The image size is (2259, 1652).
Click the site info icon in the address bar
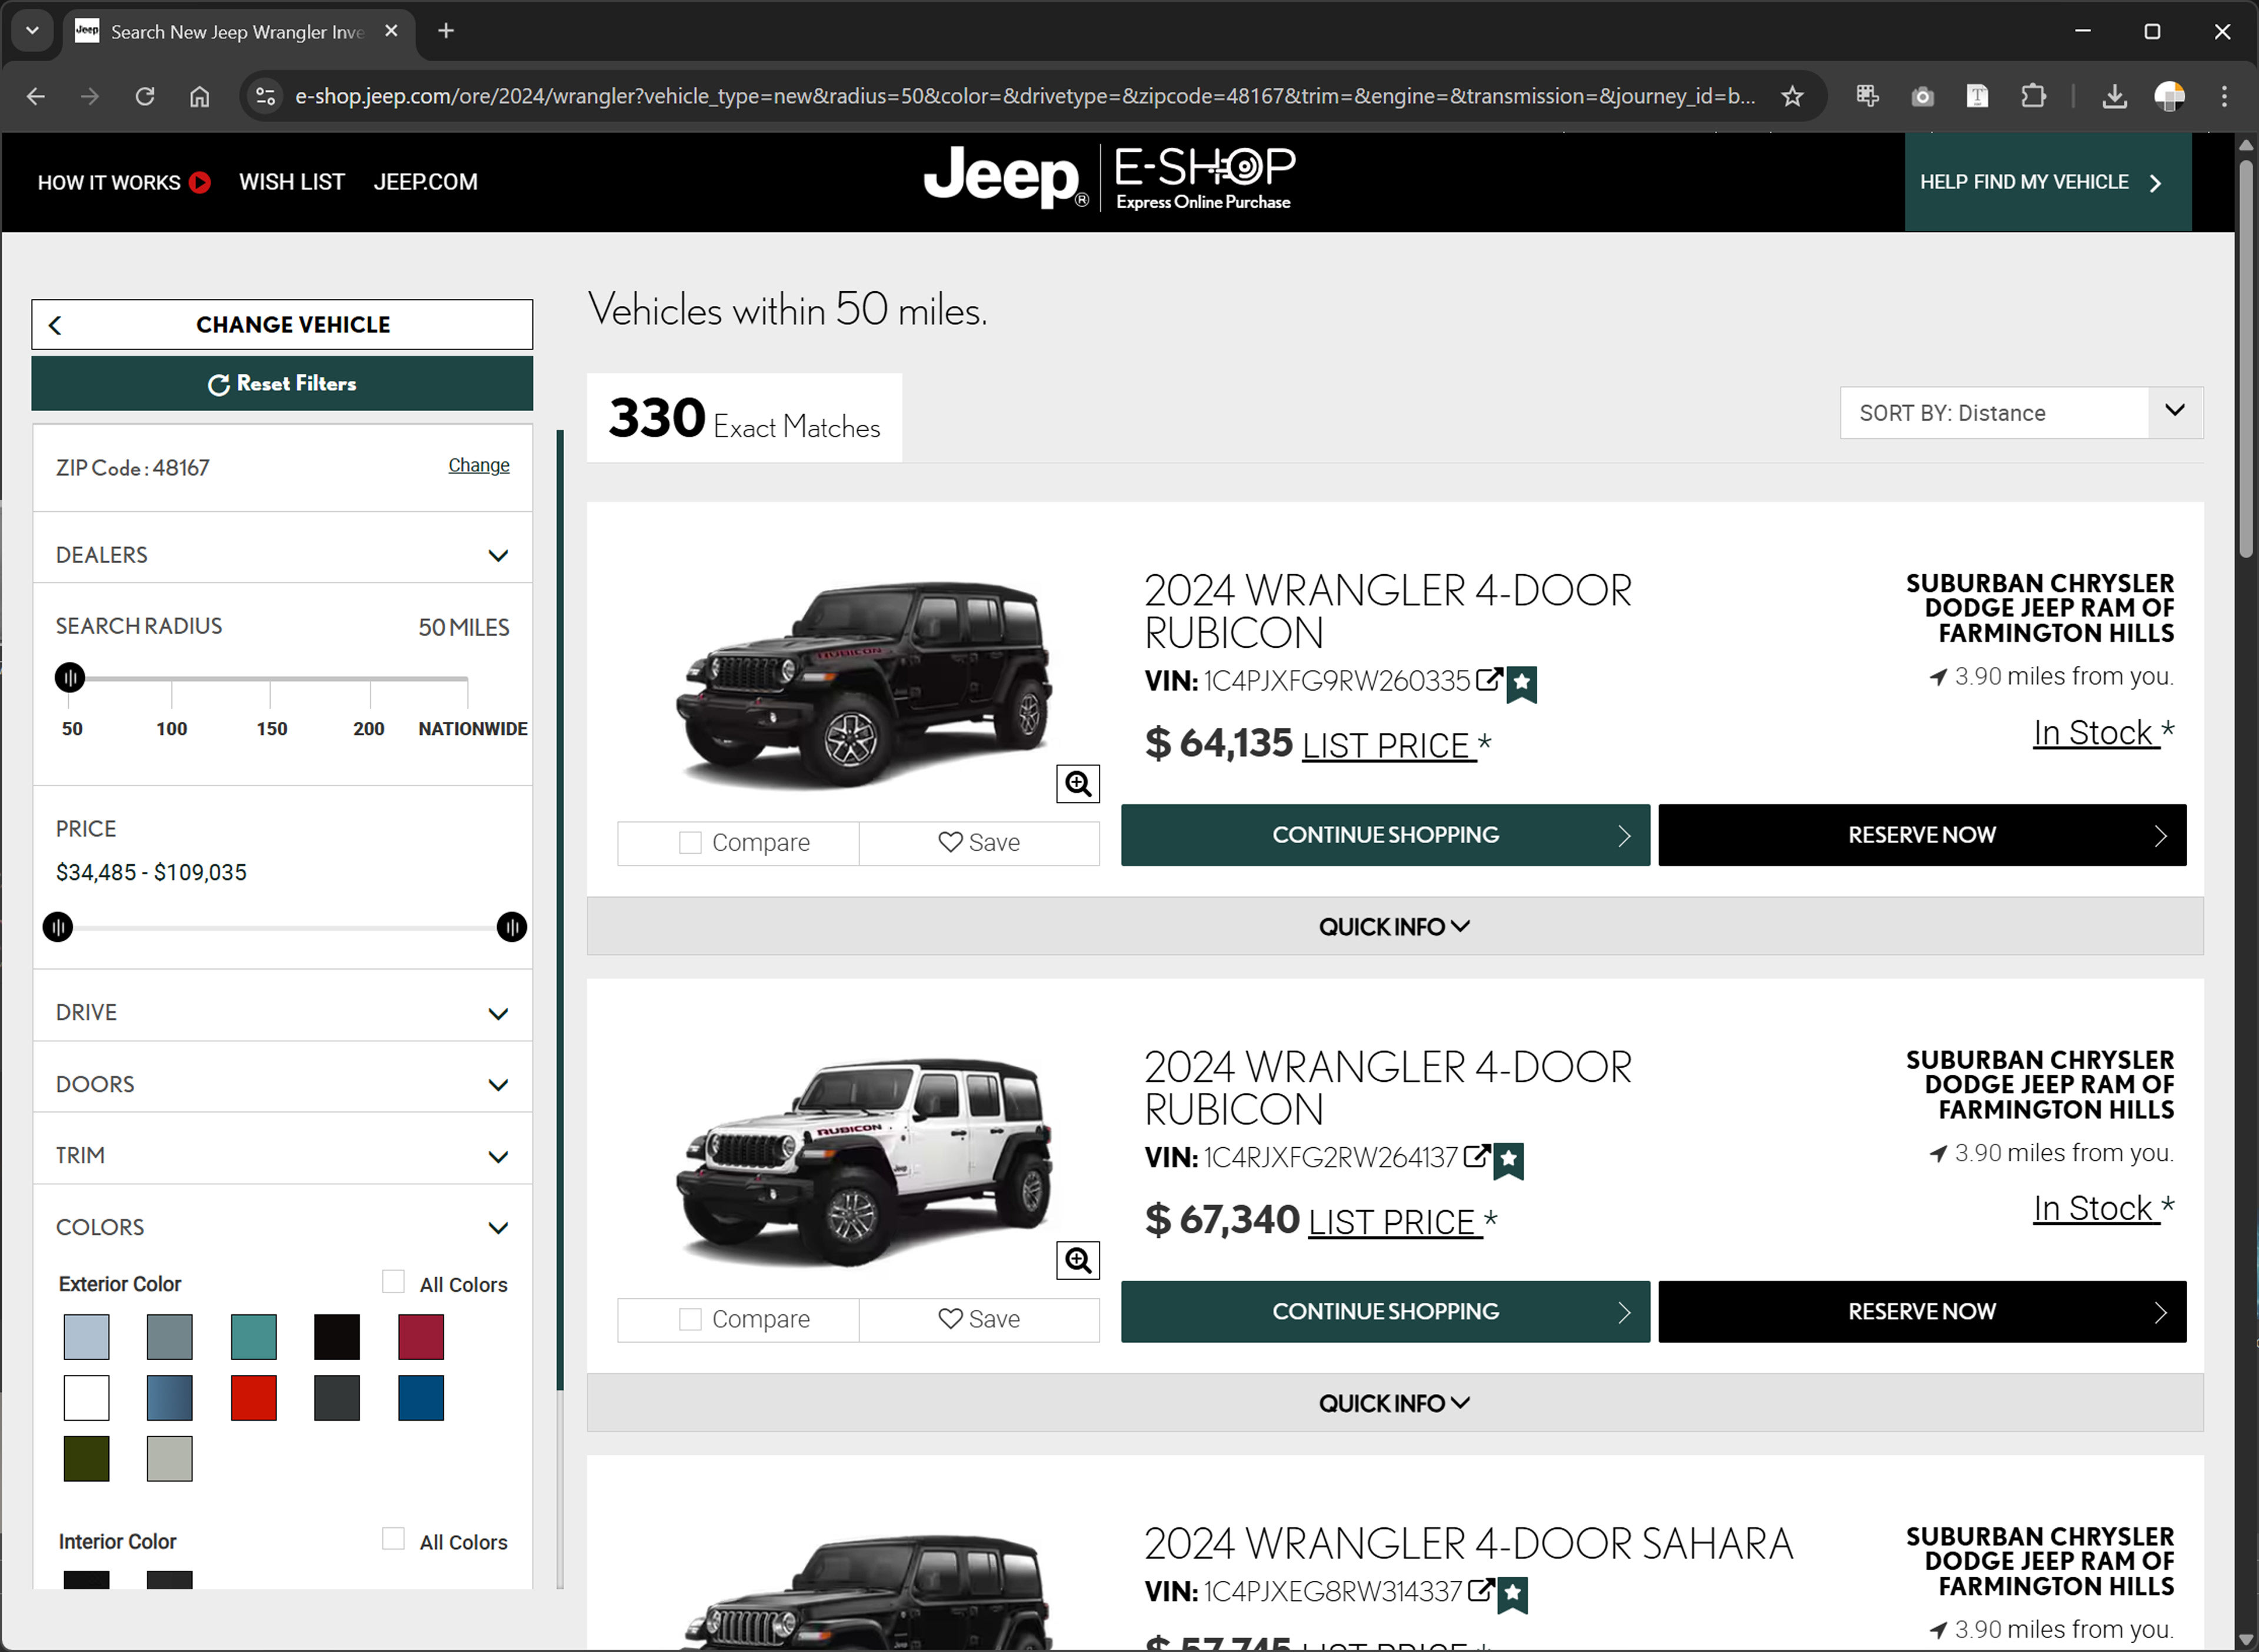(x=265, y=96)
